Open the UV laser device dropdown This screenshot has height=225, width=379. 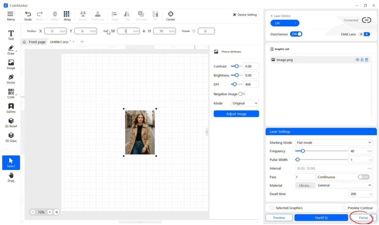click(x=285, y=23)
